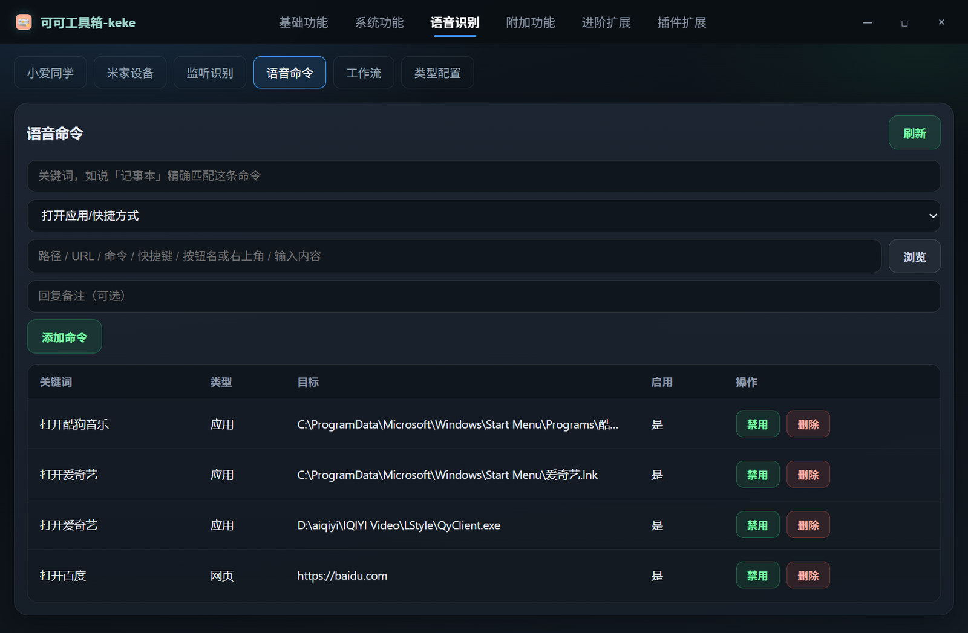
Task: Click the 启用 column header
Action: tap(662, 382)
